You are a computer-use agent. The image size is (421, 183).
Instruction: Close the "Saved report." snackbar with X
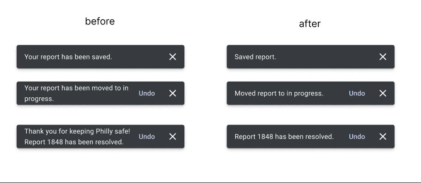(383, 57)
